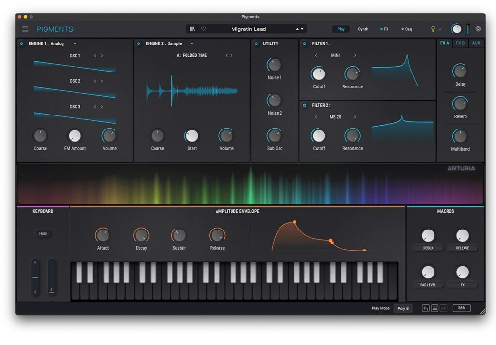Click the modulation wheel strip
The width and height of the screenshot is (496, 345).
click(x=51, y=277)
